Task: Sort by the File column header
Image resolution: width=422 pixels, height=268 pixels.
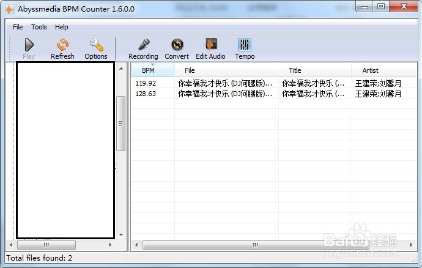Action: [226, 70]
